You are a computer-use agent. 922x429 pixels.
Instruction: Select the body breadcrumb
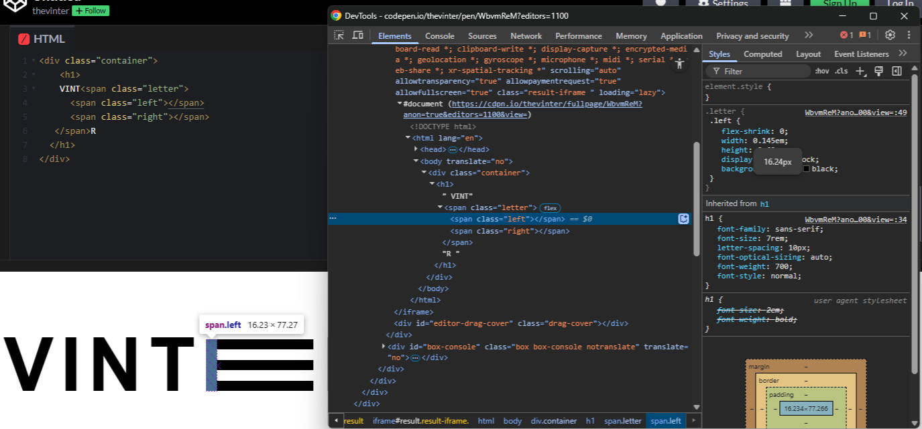(x=512, y=421)
